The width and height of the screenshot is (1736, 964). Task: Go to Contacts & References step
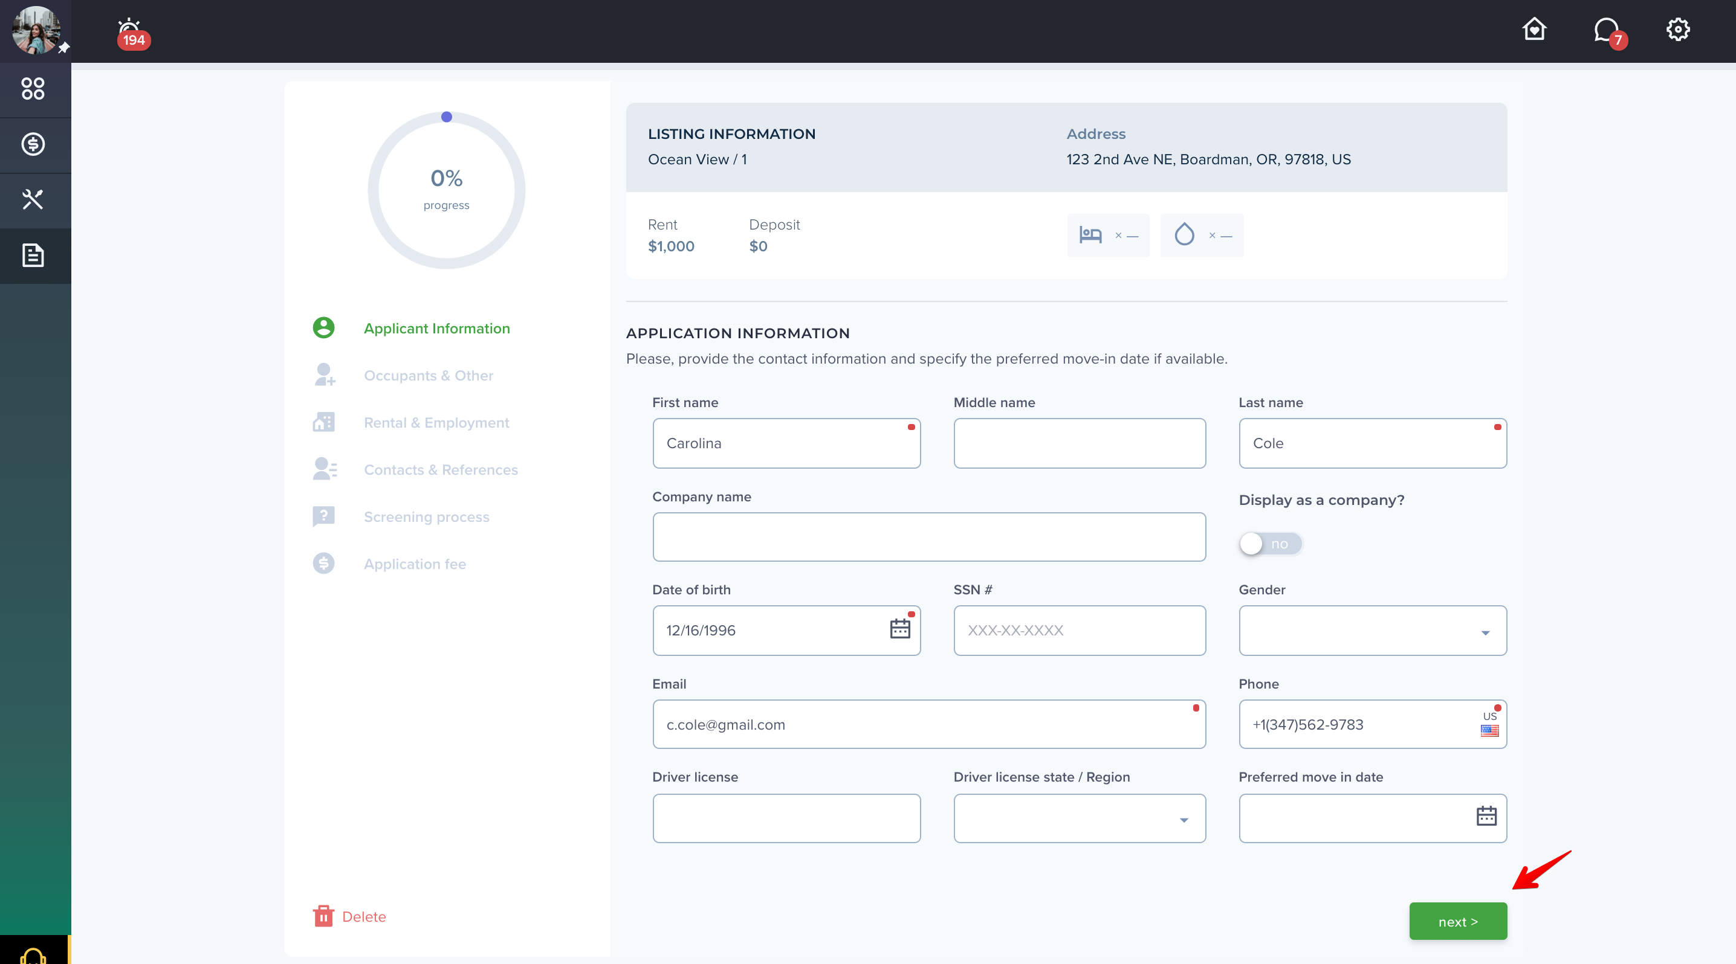click(441, 470)
